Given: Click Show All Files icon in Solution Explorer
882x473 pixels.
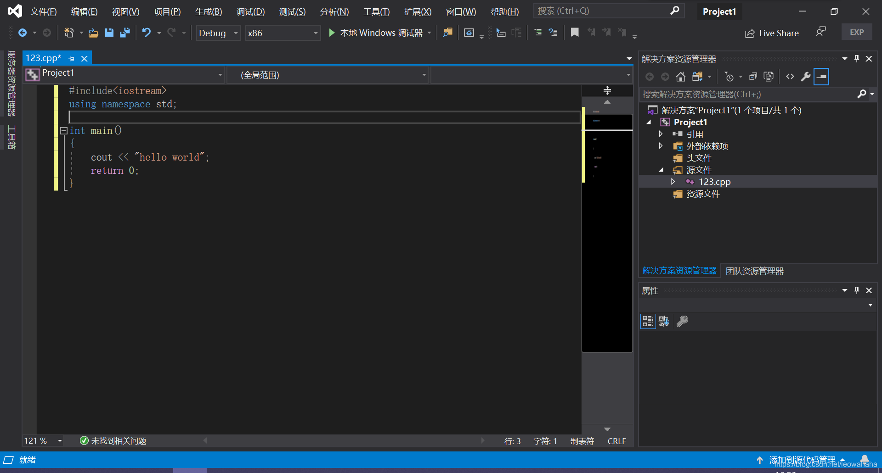Looking at the screenshot, I should [x=769, y=77].
